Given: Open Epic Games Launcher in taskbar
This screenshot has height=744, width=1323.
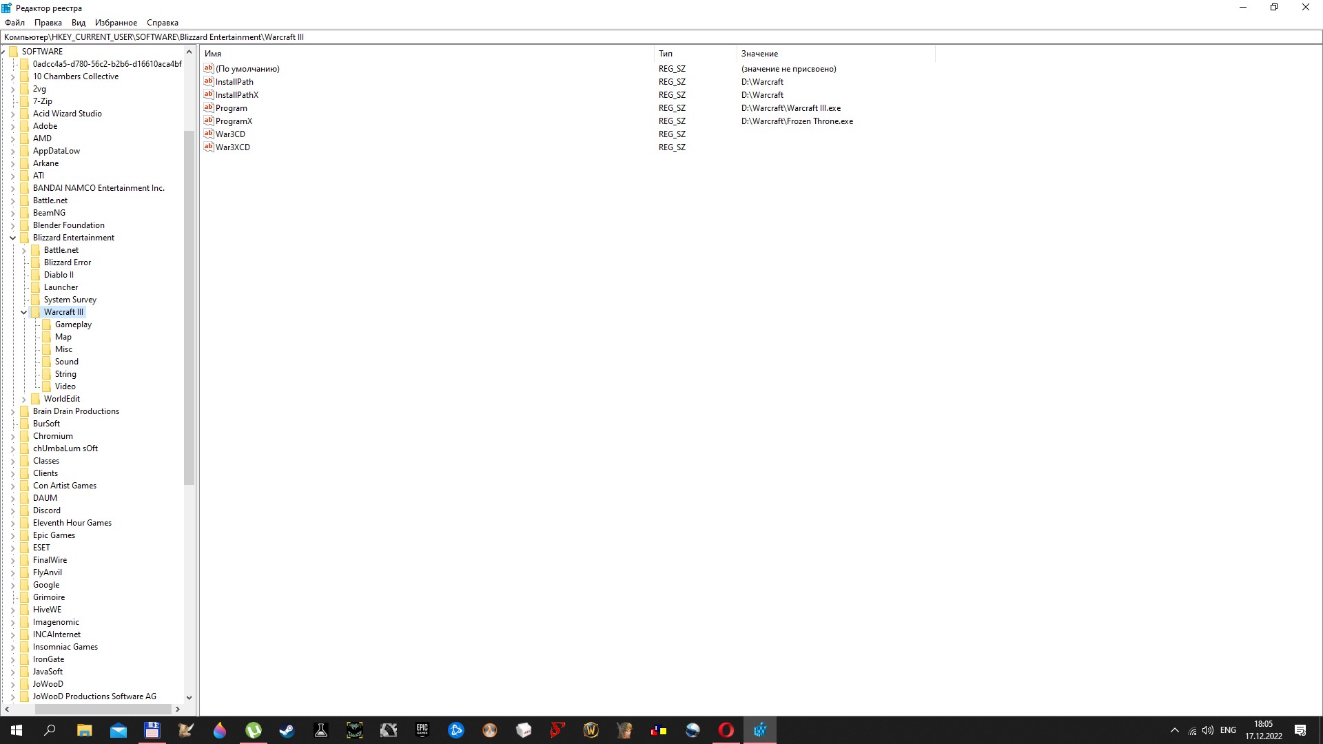Looking at the screenshot, I should click(x=422, y=730).
